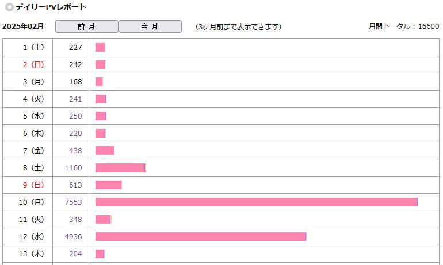This screenshot has height=265, width=443.
Task: Open the 204 page view link
Action: pyautogui.click(x=75, y=254)
